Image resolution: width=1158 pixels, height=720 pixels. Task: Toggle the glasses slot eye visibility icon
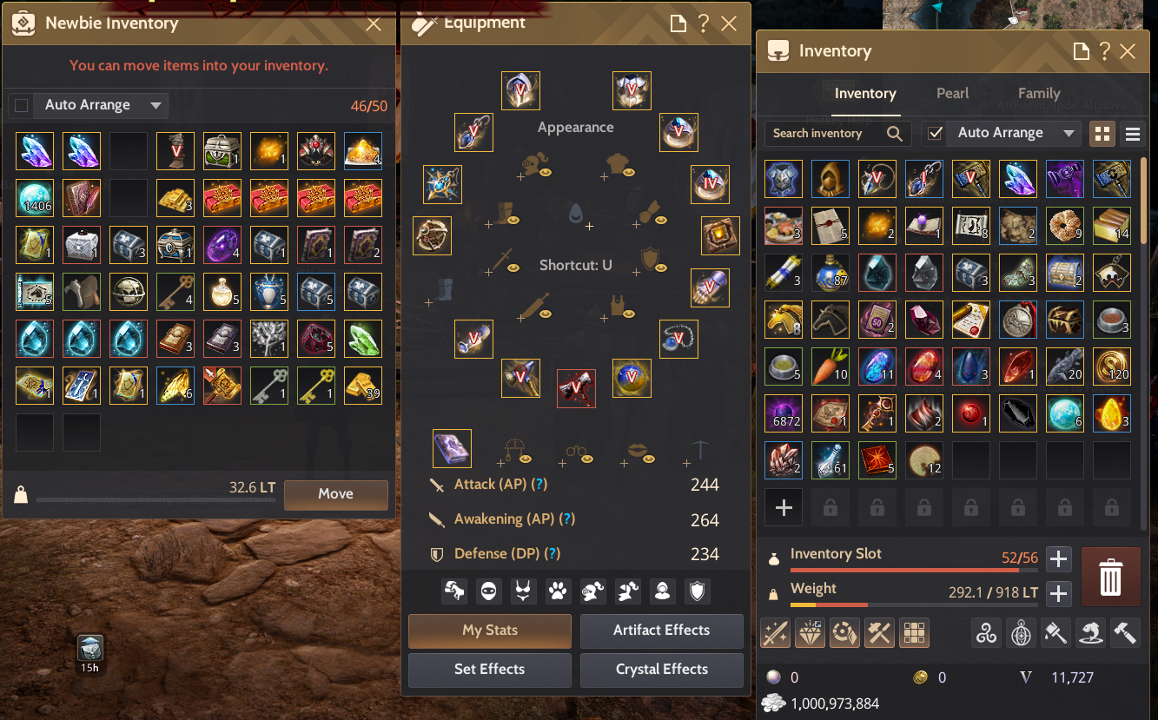tap(586, 459)
